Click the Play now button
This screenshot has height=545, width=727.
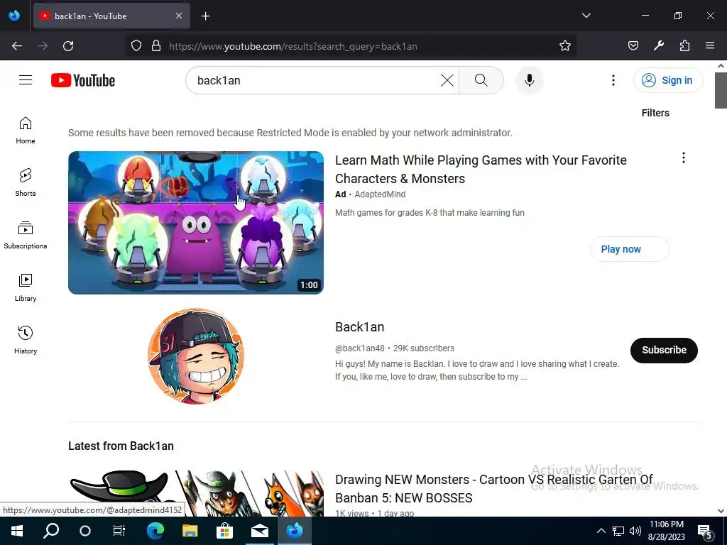click(629, 249)
